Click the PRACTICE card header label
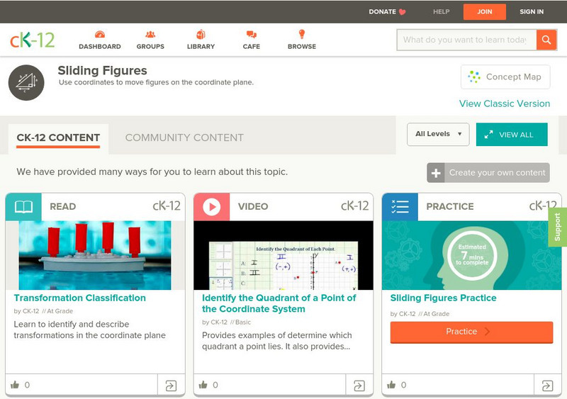This screenshot has height=399, width=567. (x=450, y=206)
